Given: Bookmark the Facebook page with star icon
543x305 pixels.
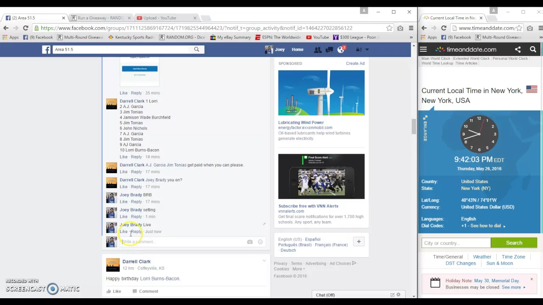Looking at the screenshot, I should tap(389, 28).
